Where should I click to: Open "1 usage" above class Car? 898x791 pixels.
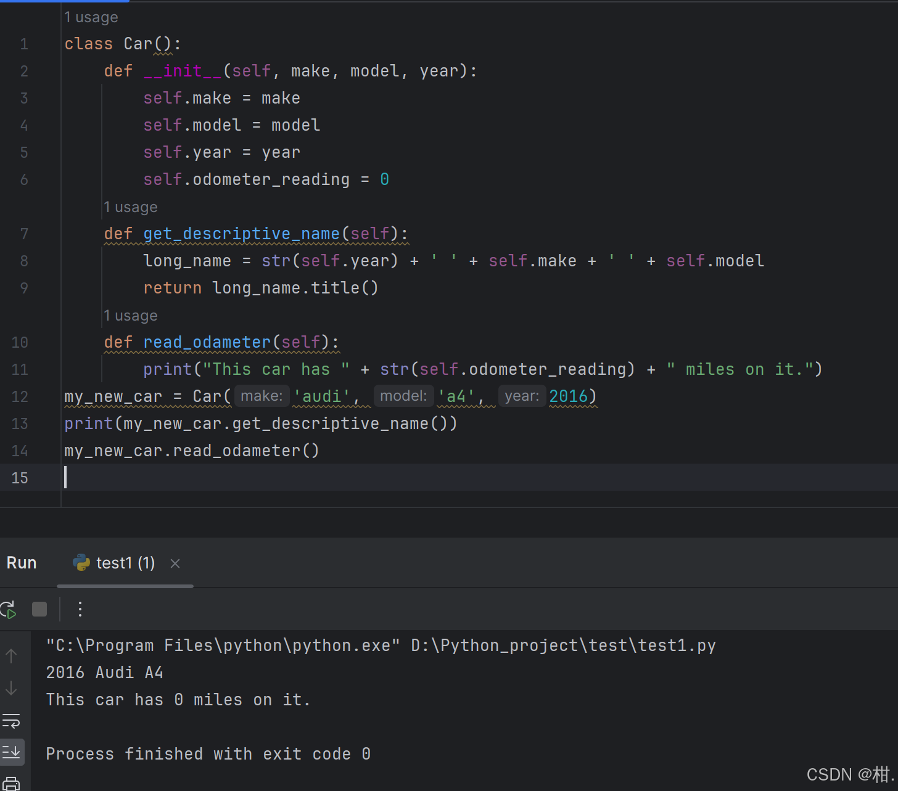pyautogui.click(x=91, y=17)
